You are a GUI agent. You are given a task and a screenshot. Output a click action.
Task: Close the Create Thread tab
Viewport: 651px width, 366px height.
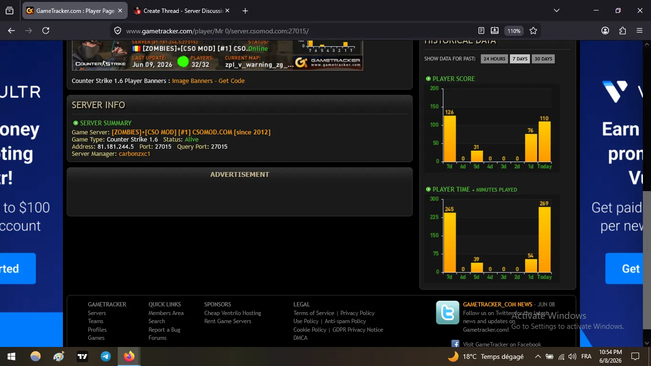point(227,10)
